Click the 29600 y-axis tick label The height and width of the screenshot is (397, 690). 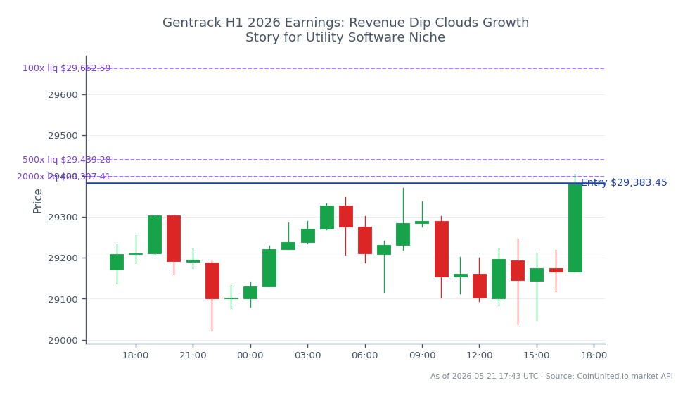click(63, 95)
